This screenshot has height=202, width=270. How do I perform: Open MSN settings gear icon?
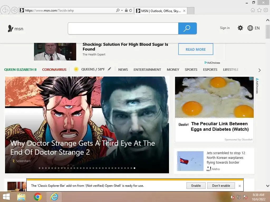pos(240,28)
